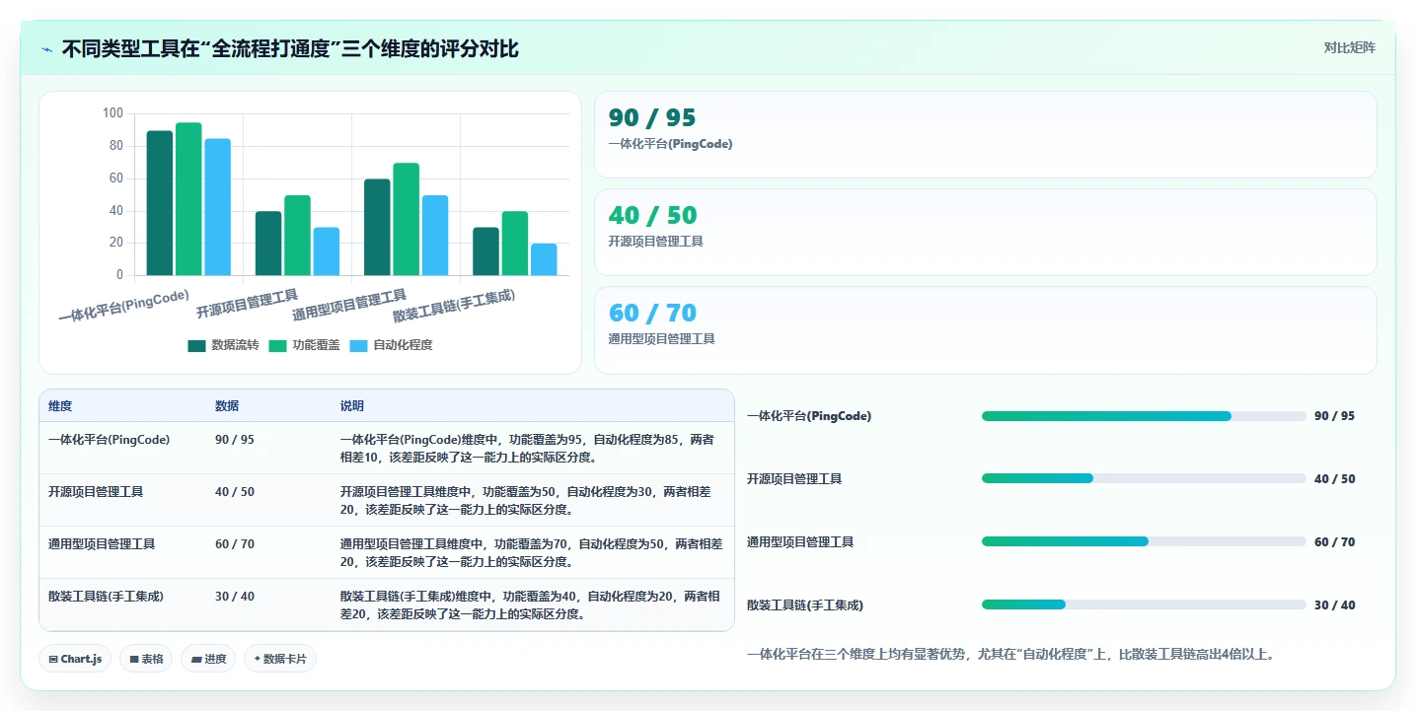Click the 说明 table column header
Screen dimensions: 1416x711
(352, 406)
